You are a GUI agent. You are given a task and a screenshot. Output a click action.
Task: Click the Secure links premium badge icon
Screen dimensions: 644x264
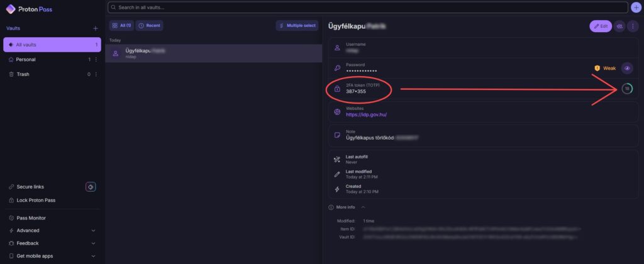point(91,187)
